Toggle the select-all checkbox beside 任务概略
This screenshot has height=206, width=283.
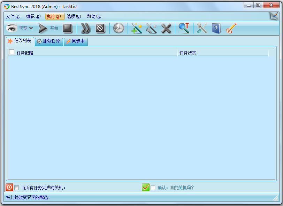(12, 52)
